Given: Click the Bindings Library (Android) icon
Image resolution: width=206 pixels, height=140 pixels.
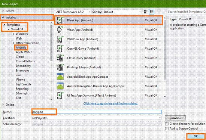Looking at the screenshot, I should click(60, 67).
